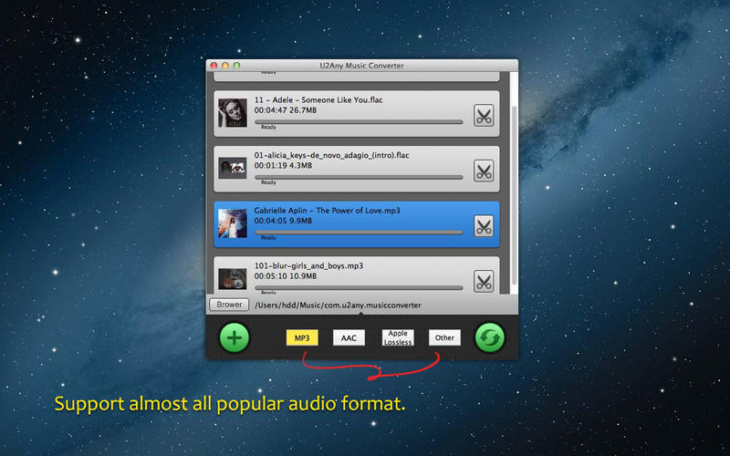Click progress bar of blur girls_and_boys track
The image size is (730, 456).
coord(359,287)
